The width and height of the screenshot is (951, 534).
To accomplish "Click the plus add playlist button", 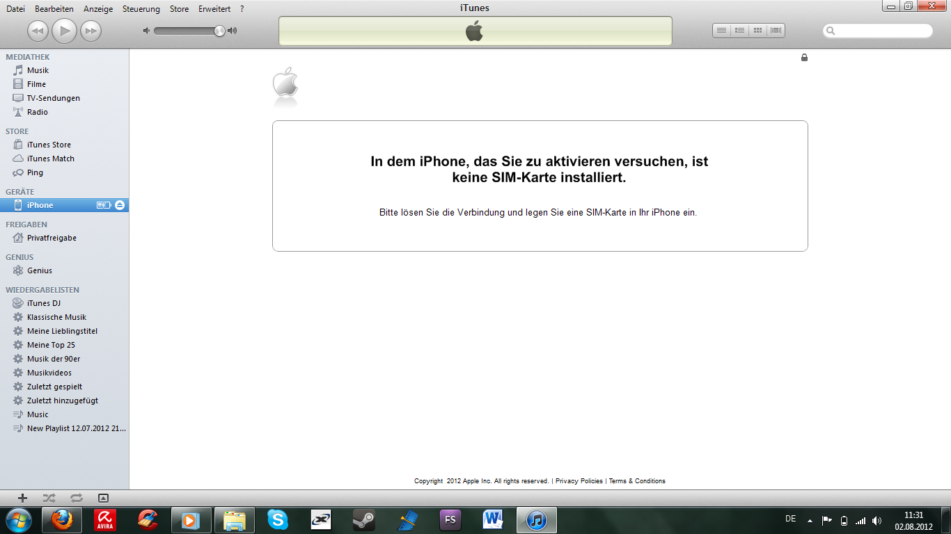I will [x=22, y=498].
